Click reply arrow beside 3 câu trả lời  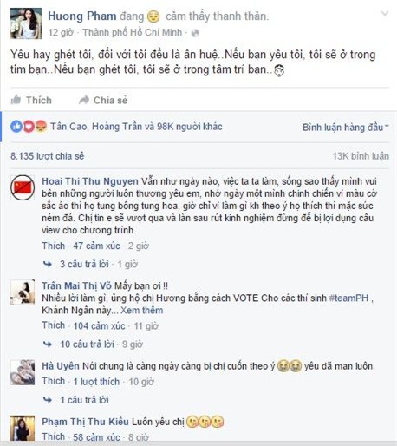(x=48, y=264)
